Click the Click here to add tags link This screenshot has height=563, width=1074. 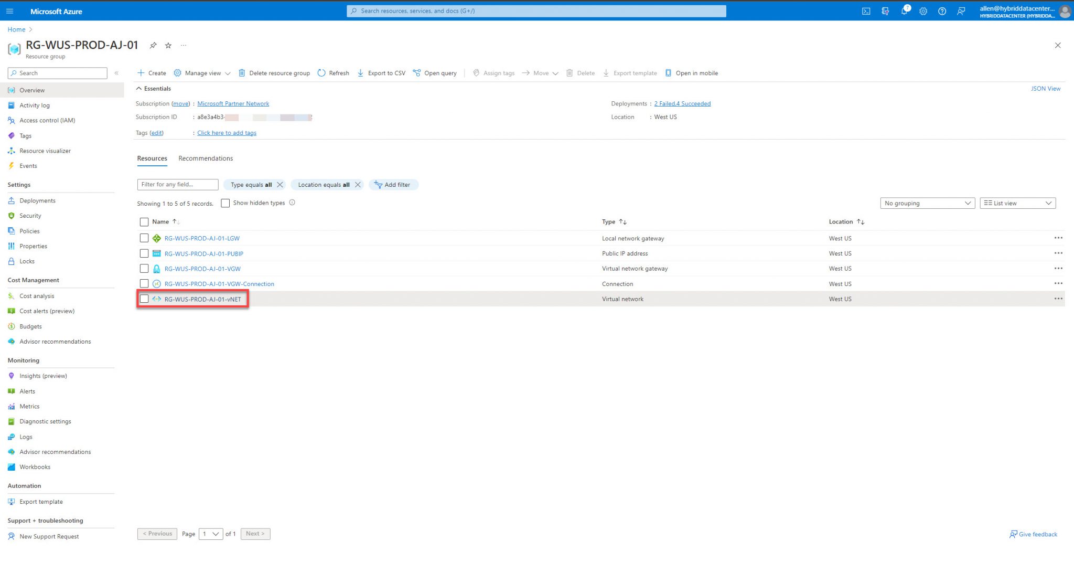tap(227, 133)
